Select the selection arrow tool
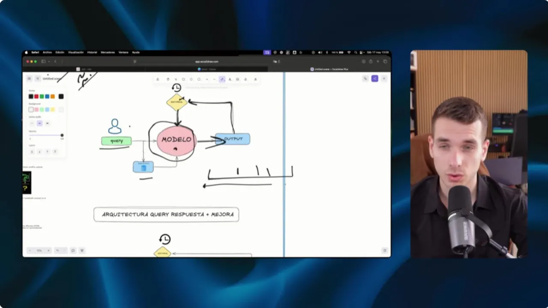Image resolution: width=548 pixels, height=308 pixels. click(x=176, y=79)
